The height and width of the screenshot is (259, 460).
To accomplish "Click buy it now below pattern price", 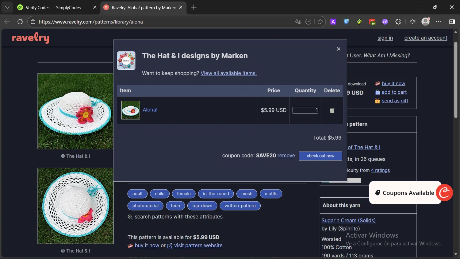I will 147,245.
